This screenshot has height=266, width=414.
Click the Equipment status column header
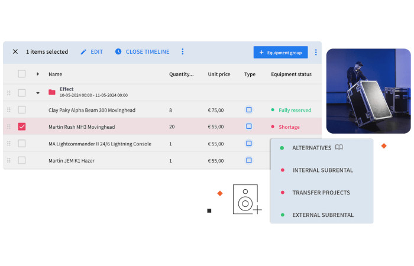291,74
